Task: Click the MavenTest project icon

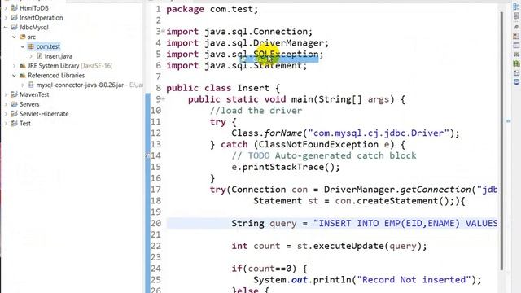Action: (x=14, y=94)
